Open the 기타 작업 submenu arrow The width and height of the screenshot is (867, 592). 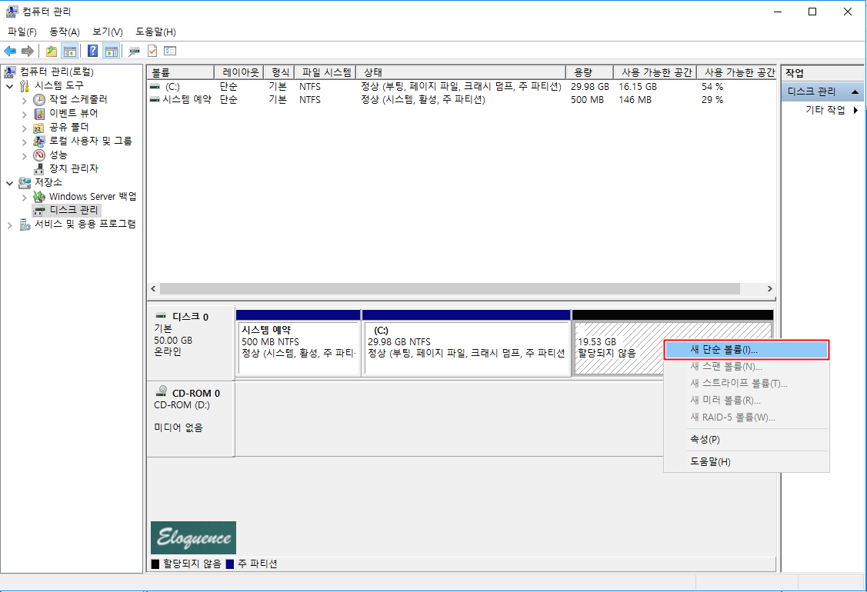pyautogui.click(x=856, y=110)
